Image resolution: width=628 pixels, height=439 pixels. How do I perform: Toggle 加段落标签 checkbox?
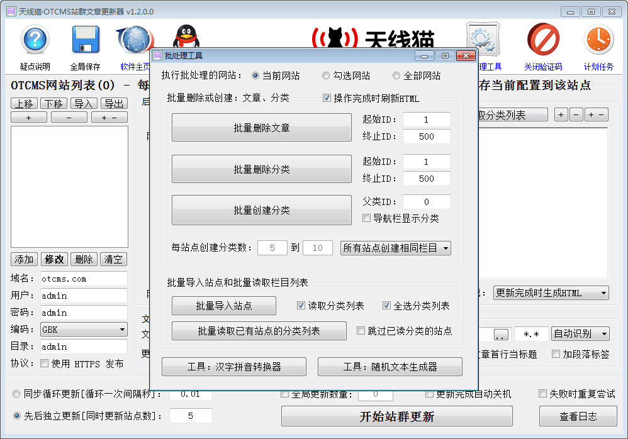tap(556, 353)
